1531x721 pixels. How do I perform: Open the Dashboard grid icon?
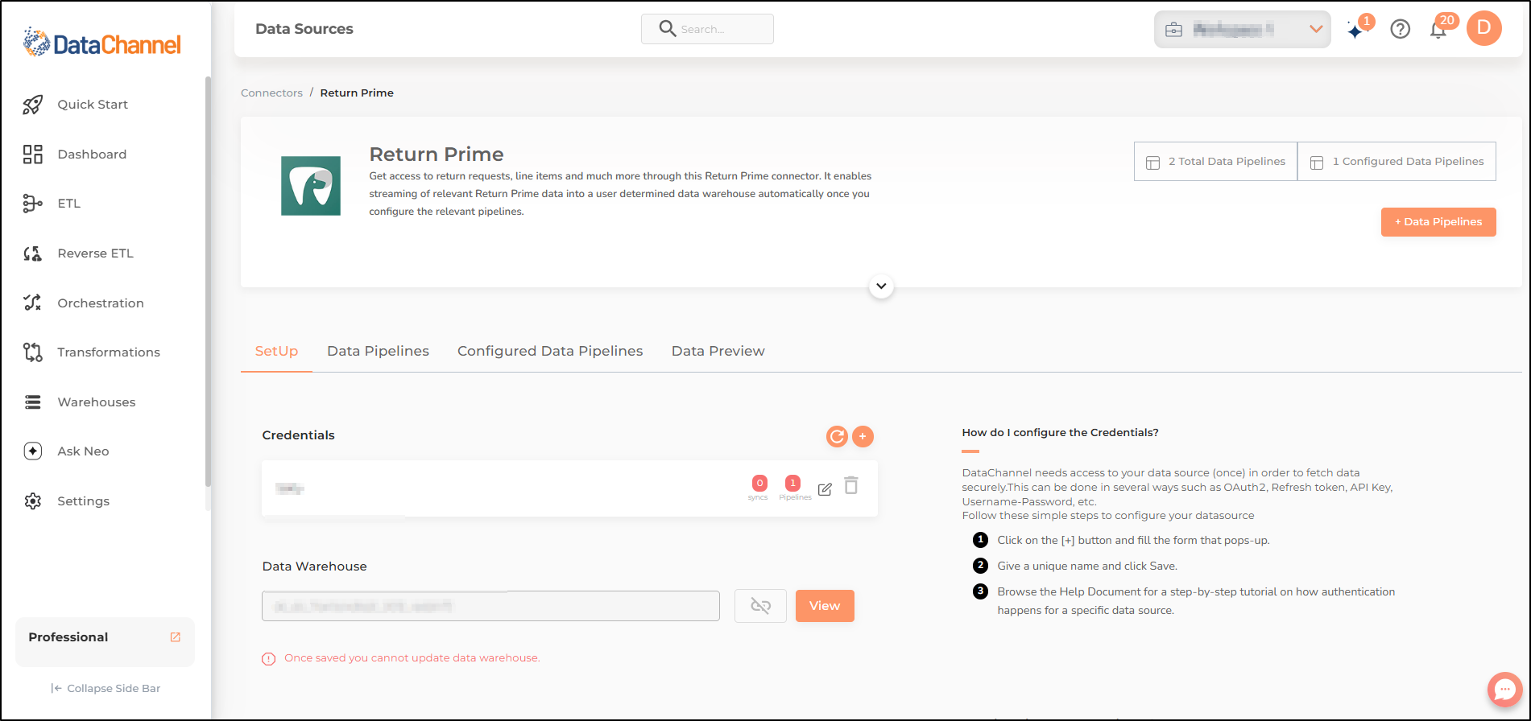point(32,154)
